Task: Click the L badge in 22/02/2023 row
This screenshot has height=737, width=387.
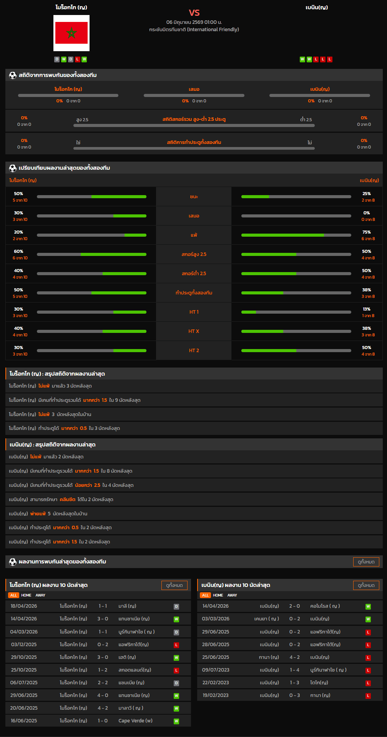Action: pyautogui.click(x=368, y=683)
